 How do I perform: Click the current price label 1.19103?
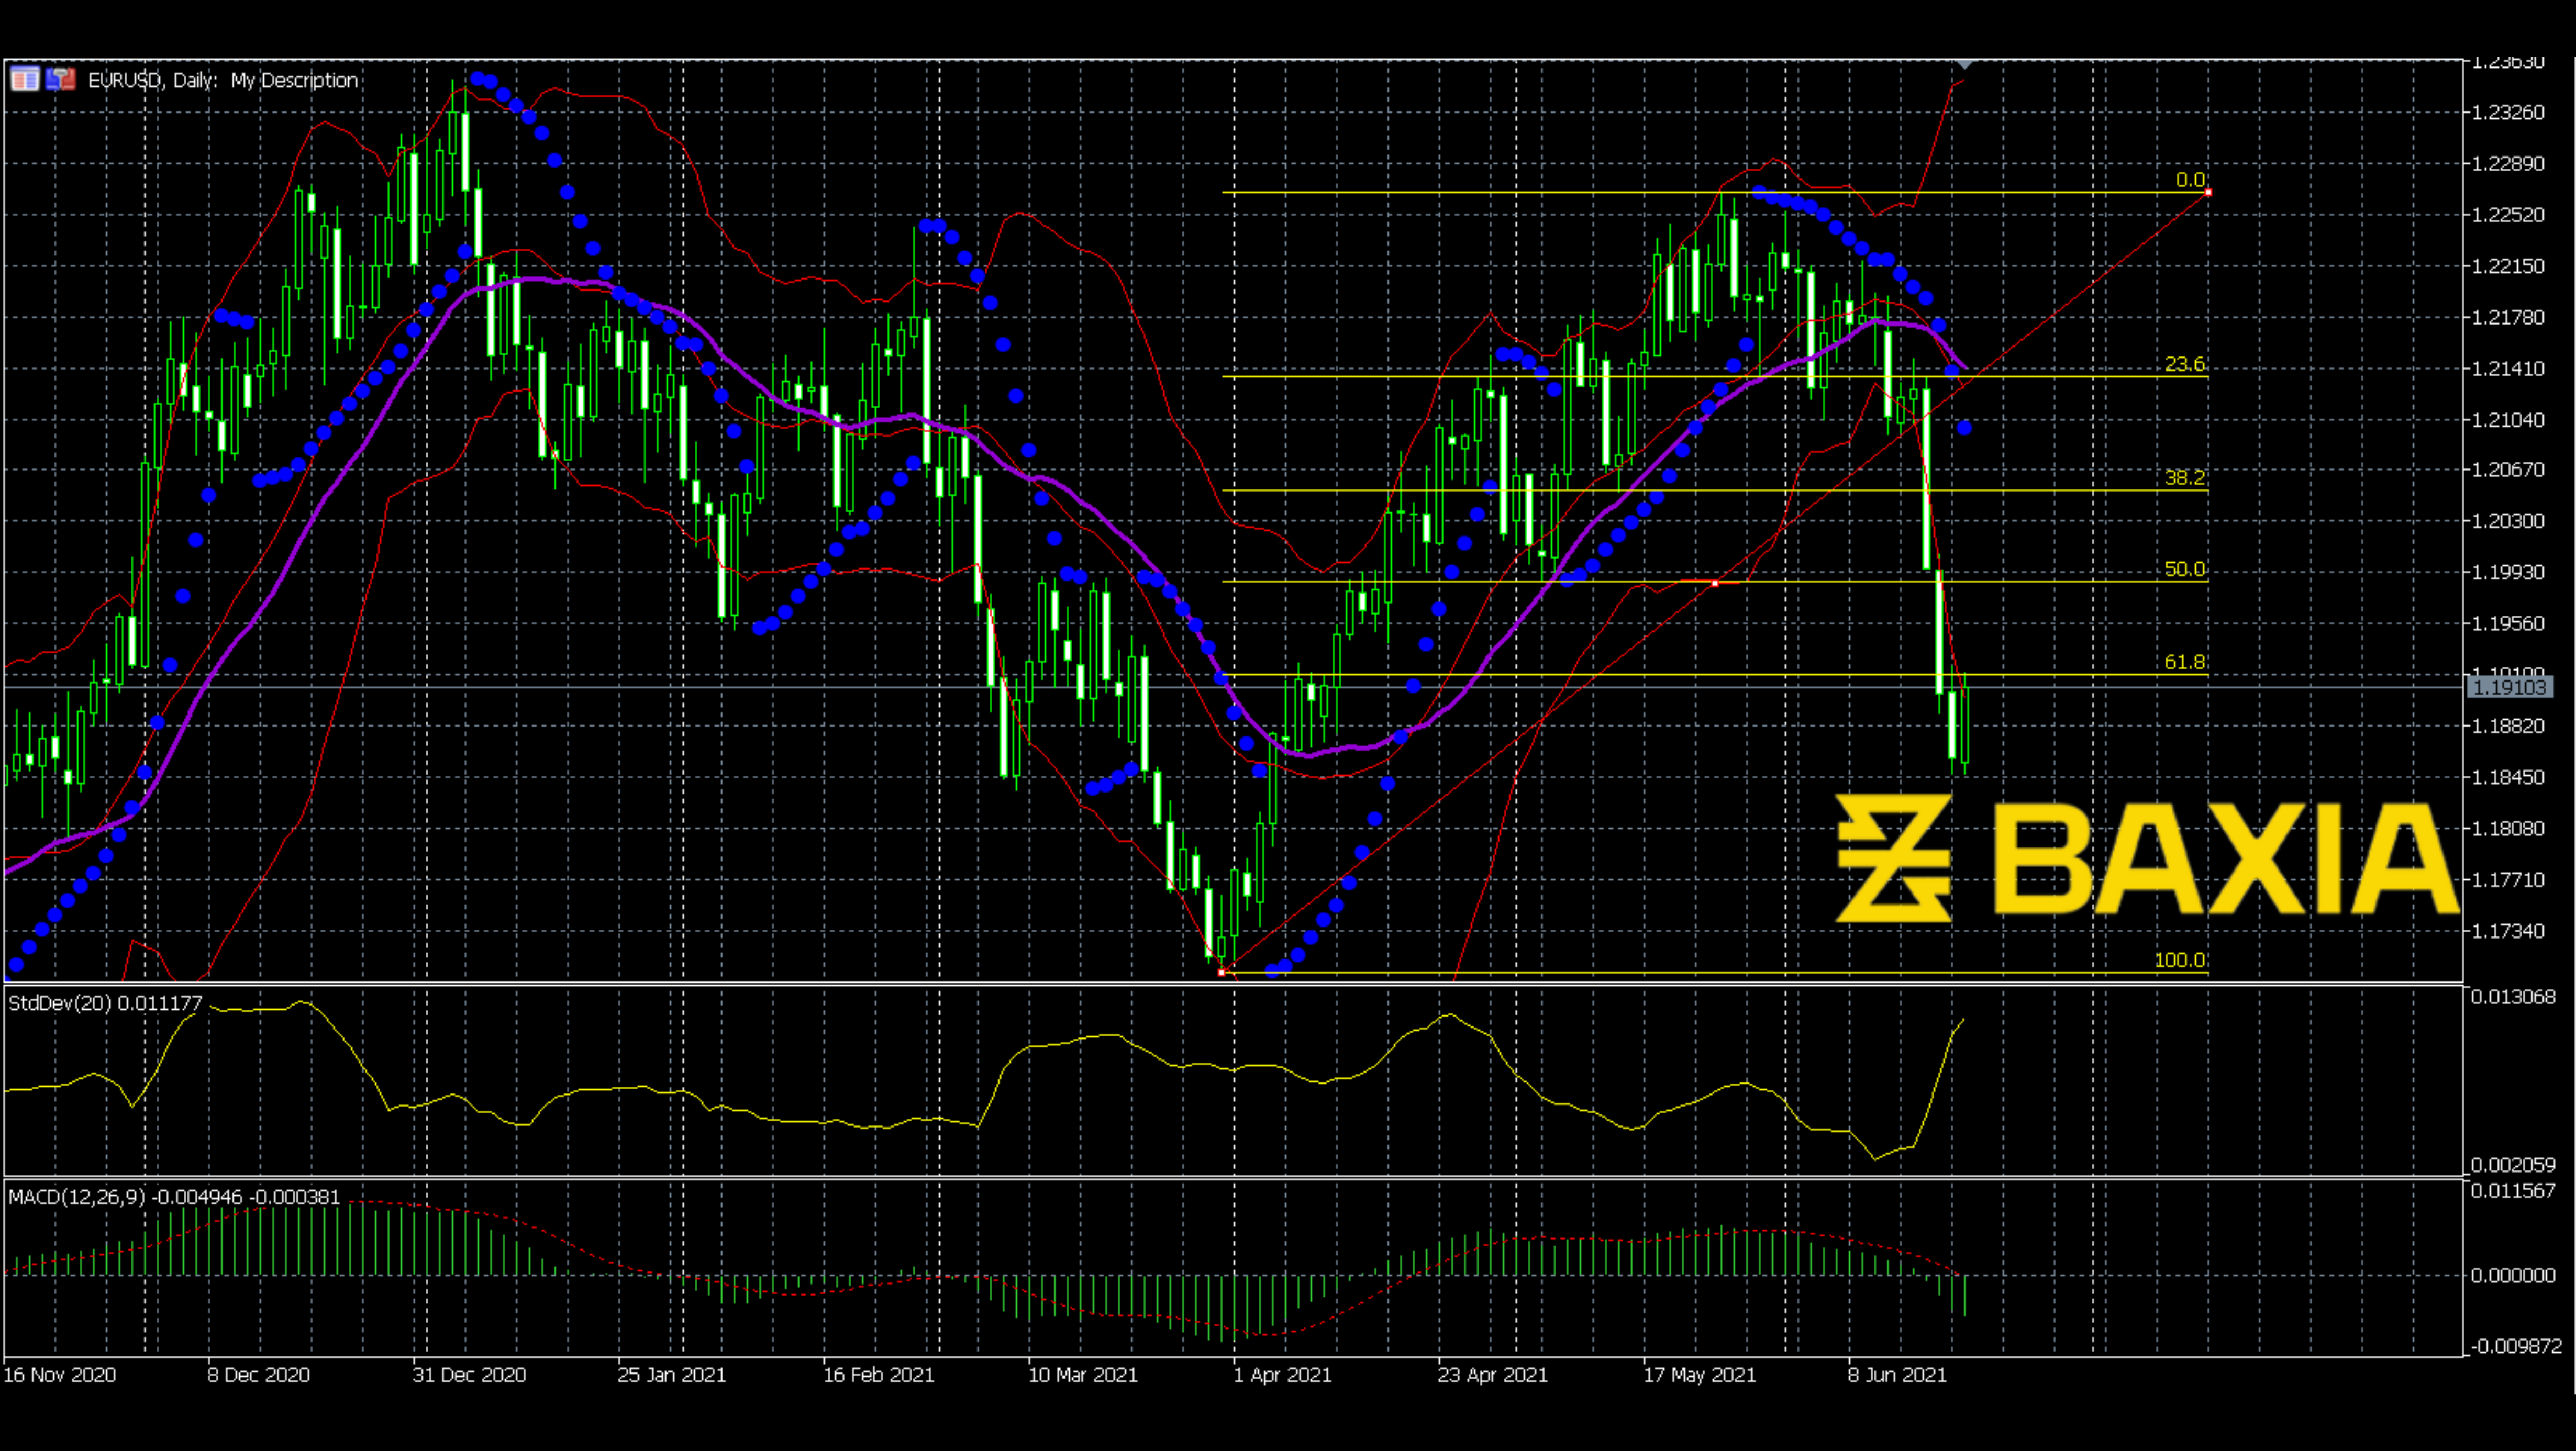(x=2509, y=687)
